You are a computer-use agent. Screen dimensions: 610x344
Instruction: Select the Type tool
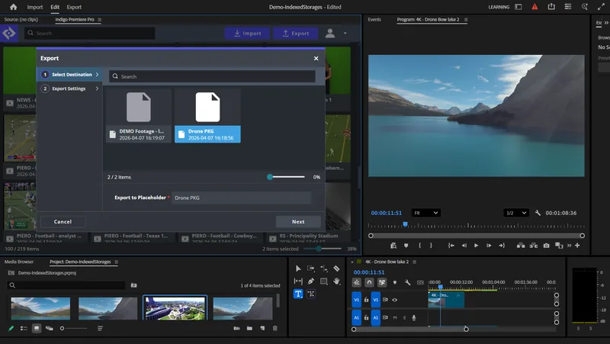tap(298, 294)
